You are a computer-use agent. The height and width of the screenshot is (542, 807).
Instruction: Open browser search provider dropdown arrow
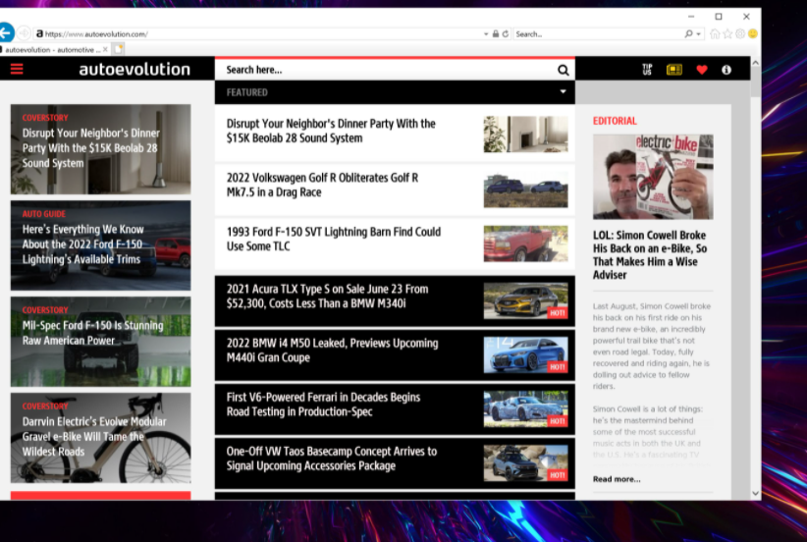(698, 33)
